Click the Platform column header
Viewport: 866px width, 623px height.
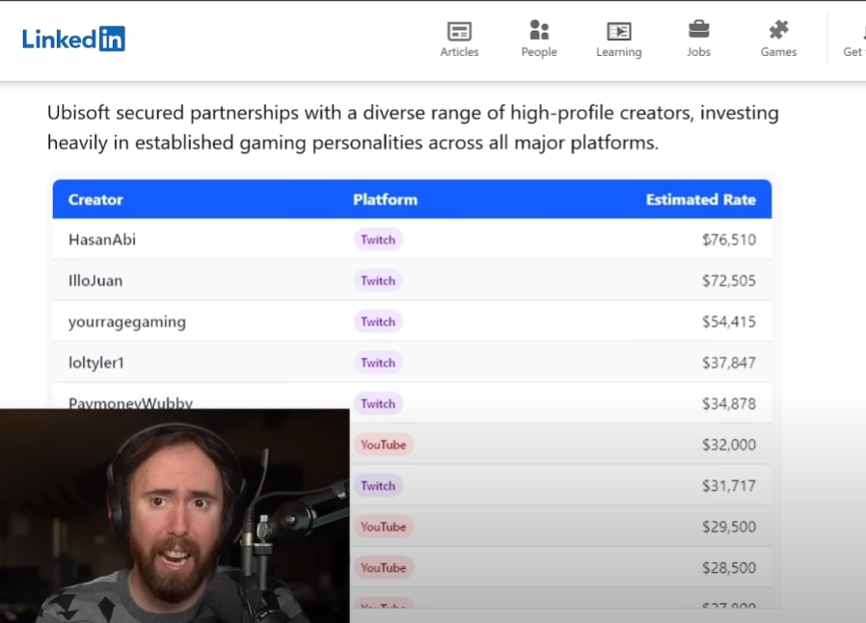385,200
